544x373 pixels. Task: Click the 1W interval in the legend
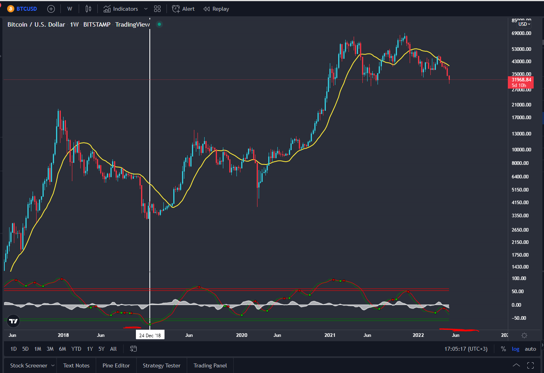(74, 24)
